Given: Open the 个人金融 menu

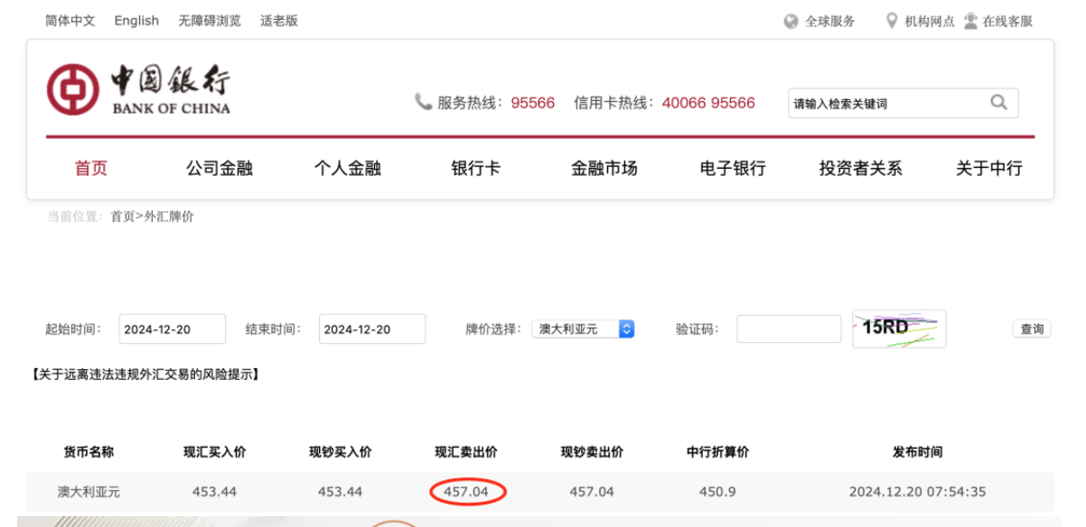Looking at the screenshot, I should (x=348, y=168).
